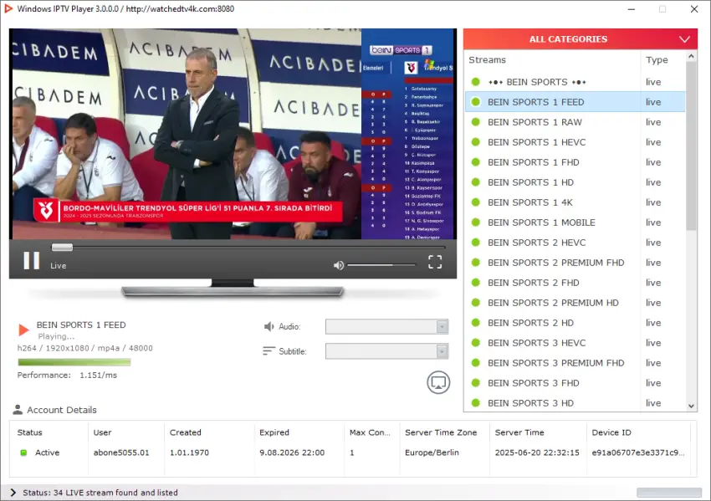Click green dot beside BEIN SPORTS 2 HD
This screenshot has width=711, height=501.
(476, 323)
